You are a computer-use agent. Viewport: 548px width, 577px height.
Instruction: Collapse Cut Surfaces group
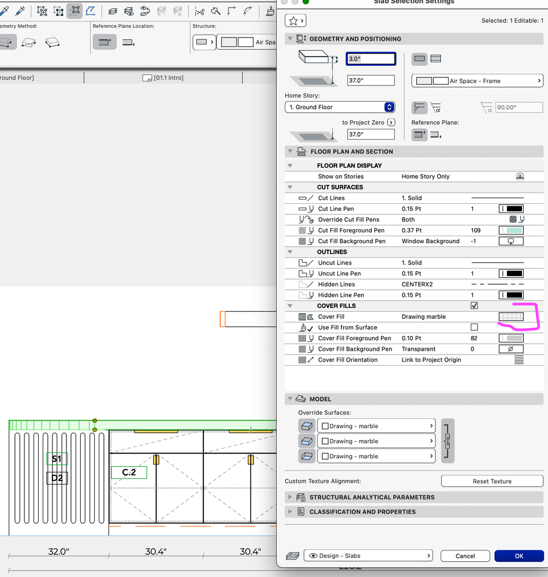(290, 187)
